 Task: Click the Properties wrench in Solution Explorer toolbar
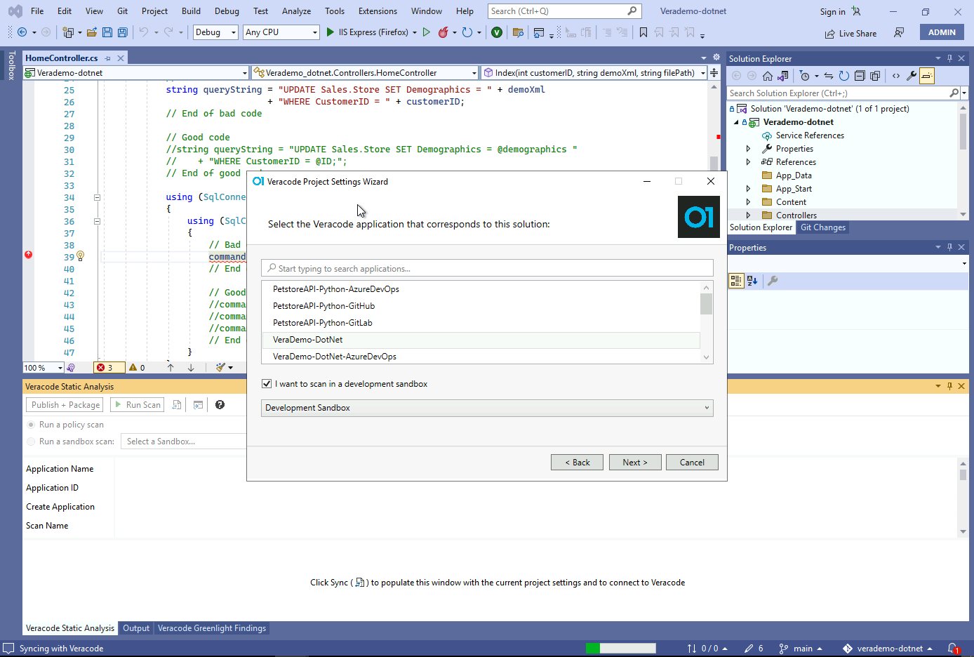coord(912,76)
